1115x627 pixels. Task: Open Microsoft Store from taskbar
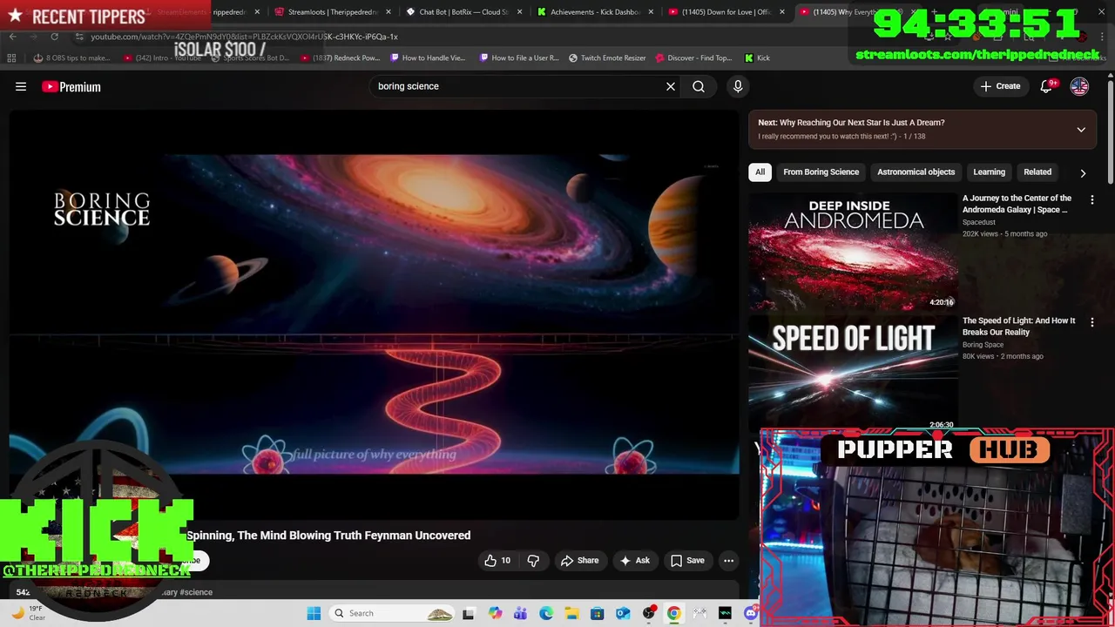click(598, 613)
